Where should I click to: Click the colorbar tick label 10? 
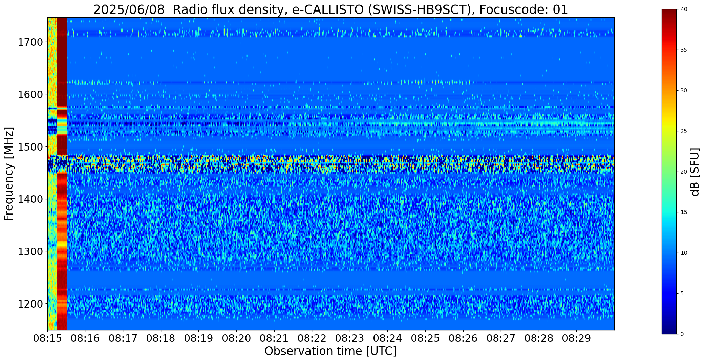tap(684, 253)
